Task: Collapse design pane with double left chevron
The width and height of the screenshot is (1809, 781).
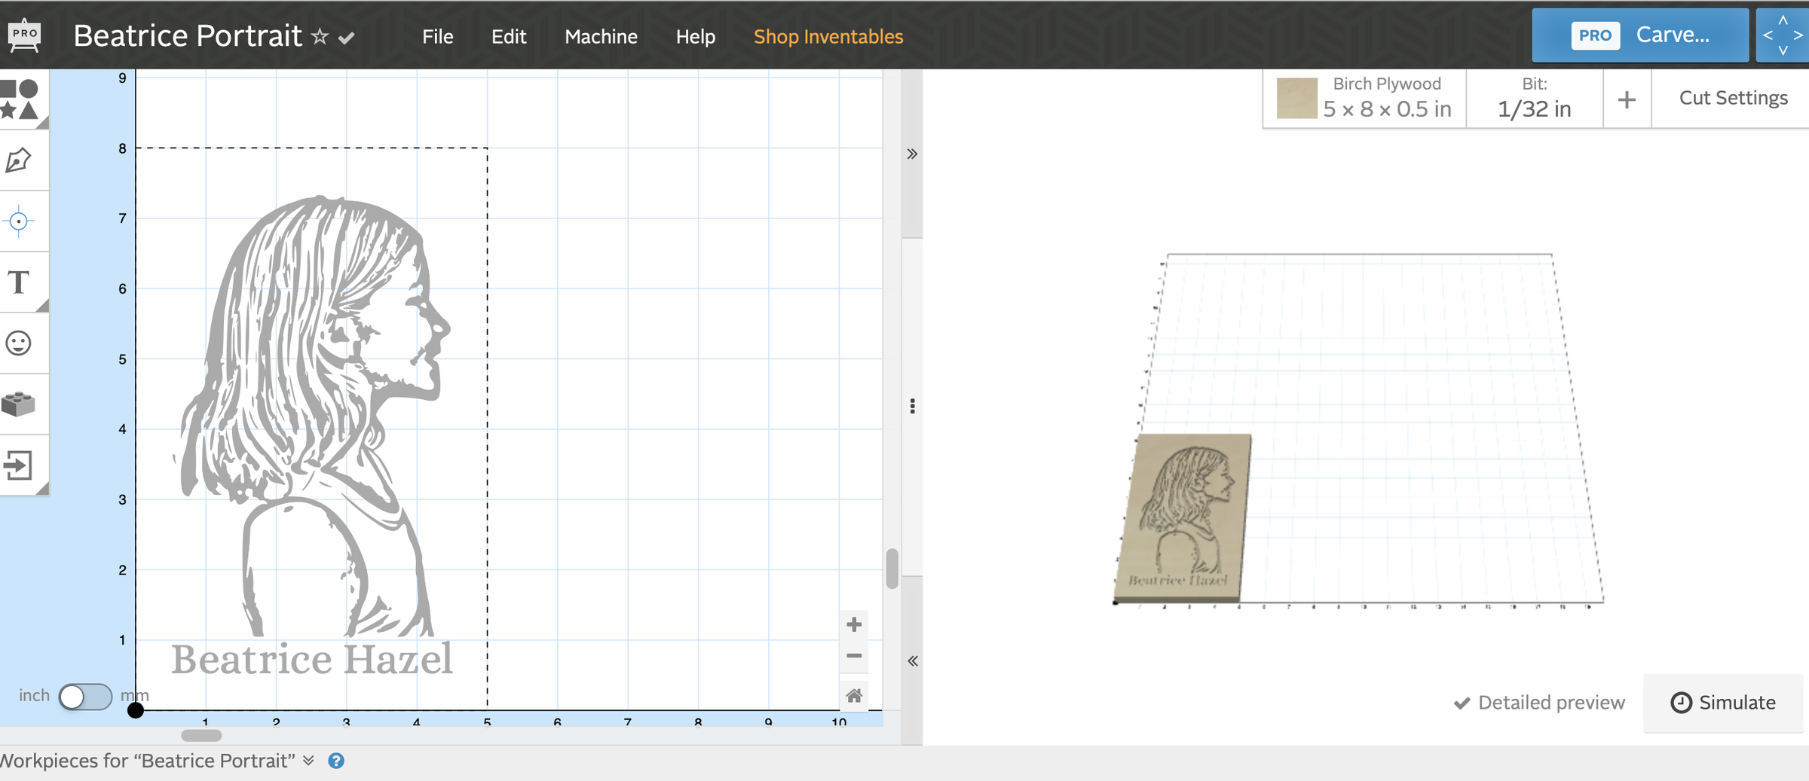Action: pyautogui.click(x=912, y=660)
